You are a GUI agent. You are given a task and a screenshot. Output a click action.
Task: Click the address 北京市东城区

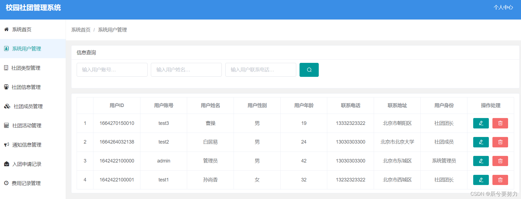point(397,161)
